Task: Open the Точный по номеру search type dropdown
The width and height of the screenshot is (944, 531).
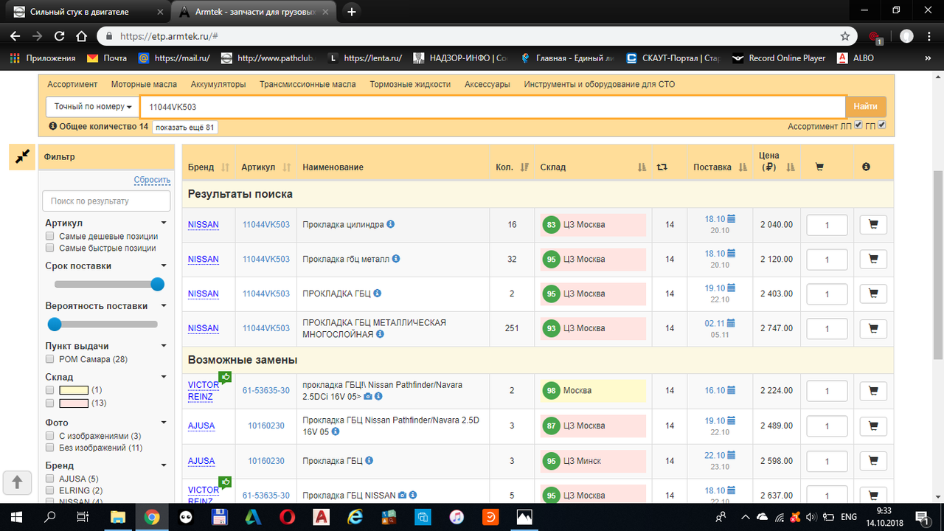Action: click(x=92, y=107)
